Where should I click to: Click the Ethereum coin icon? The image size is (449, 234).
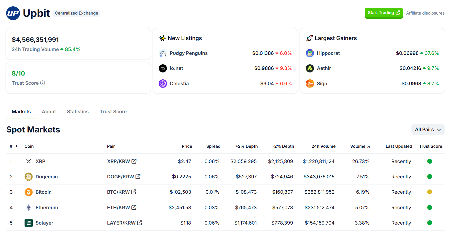pos(29,207)
